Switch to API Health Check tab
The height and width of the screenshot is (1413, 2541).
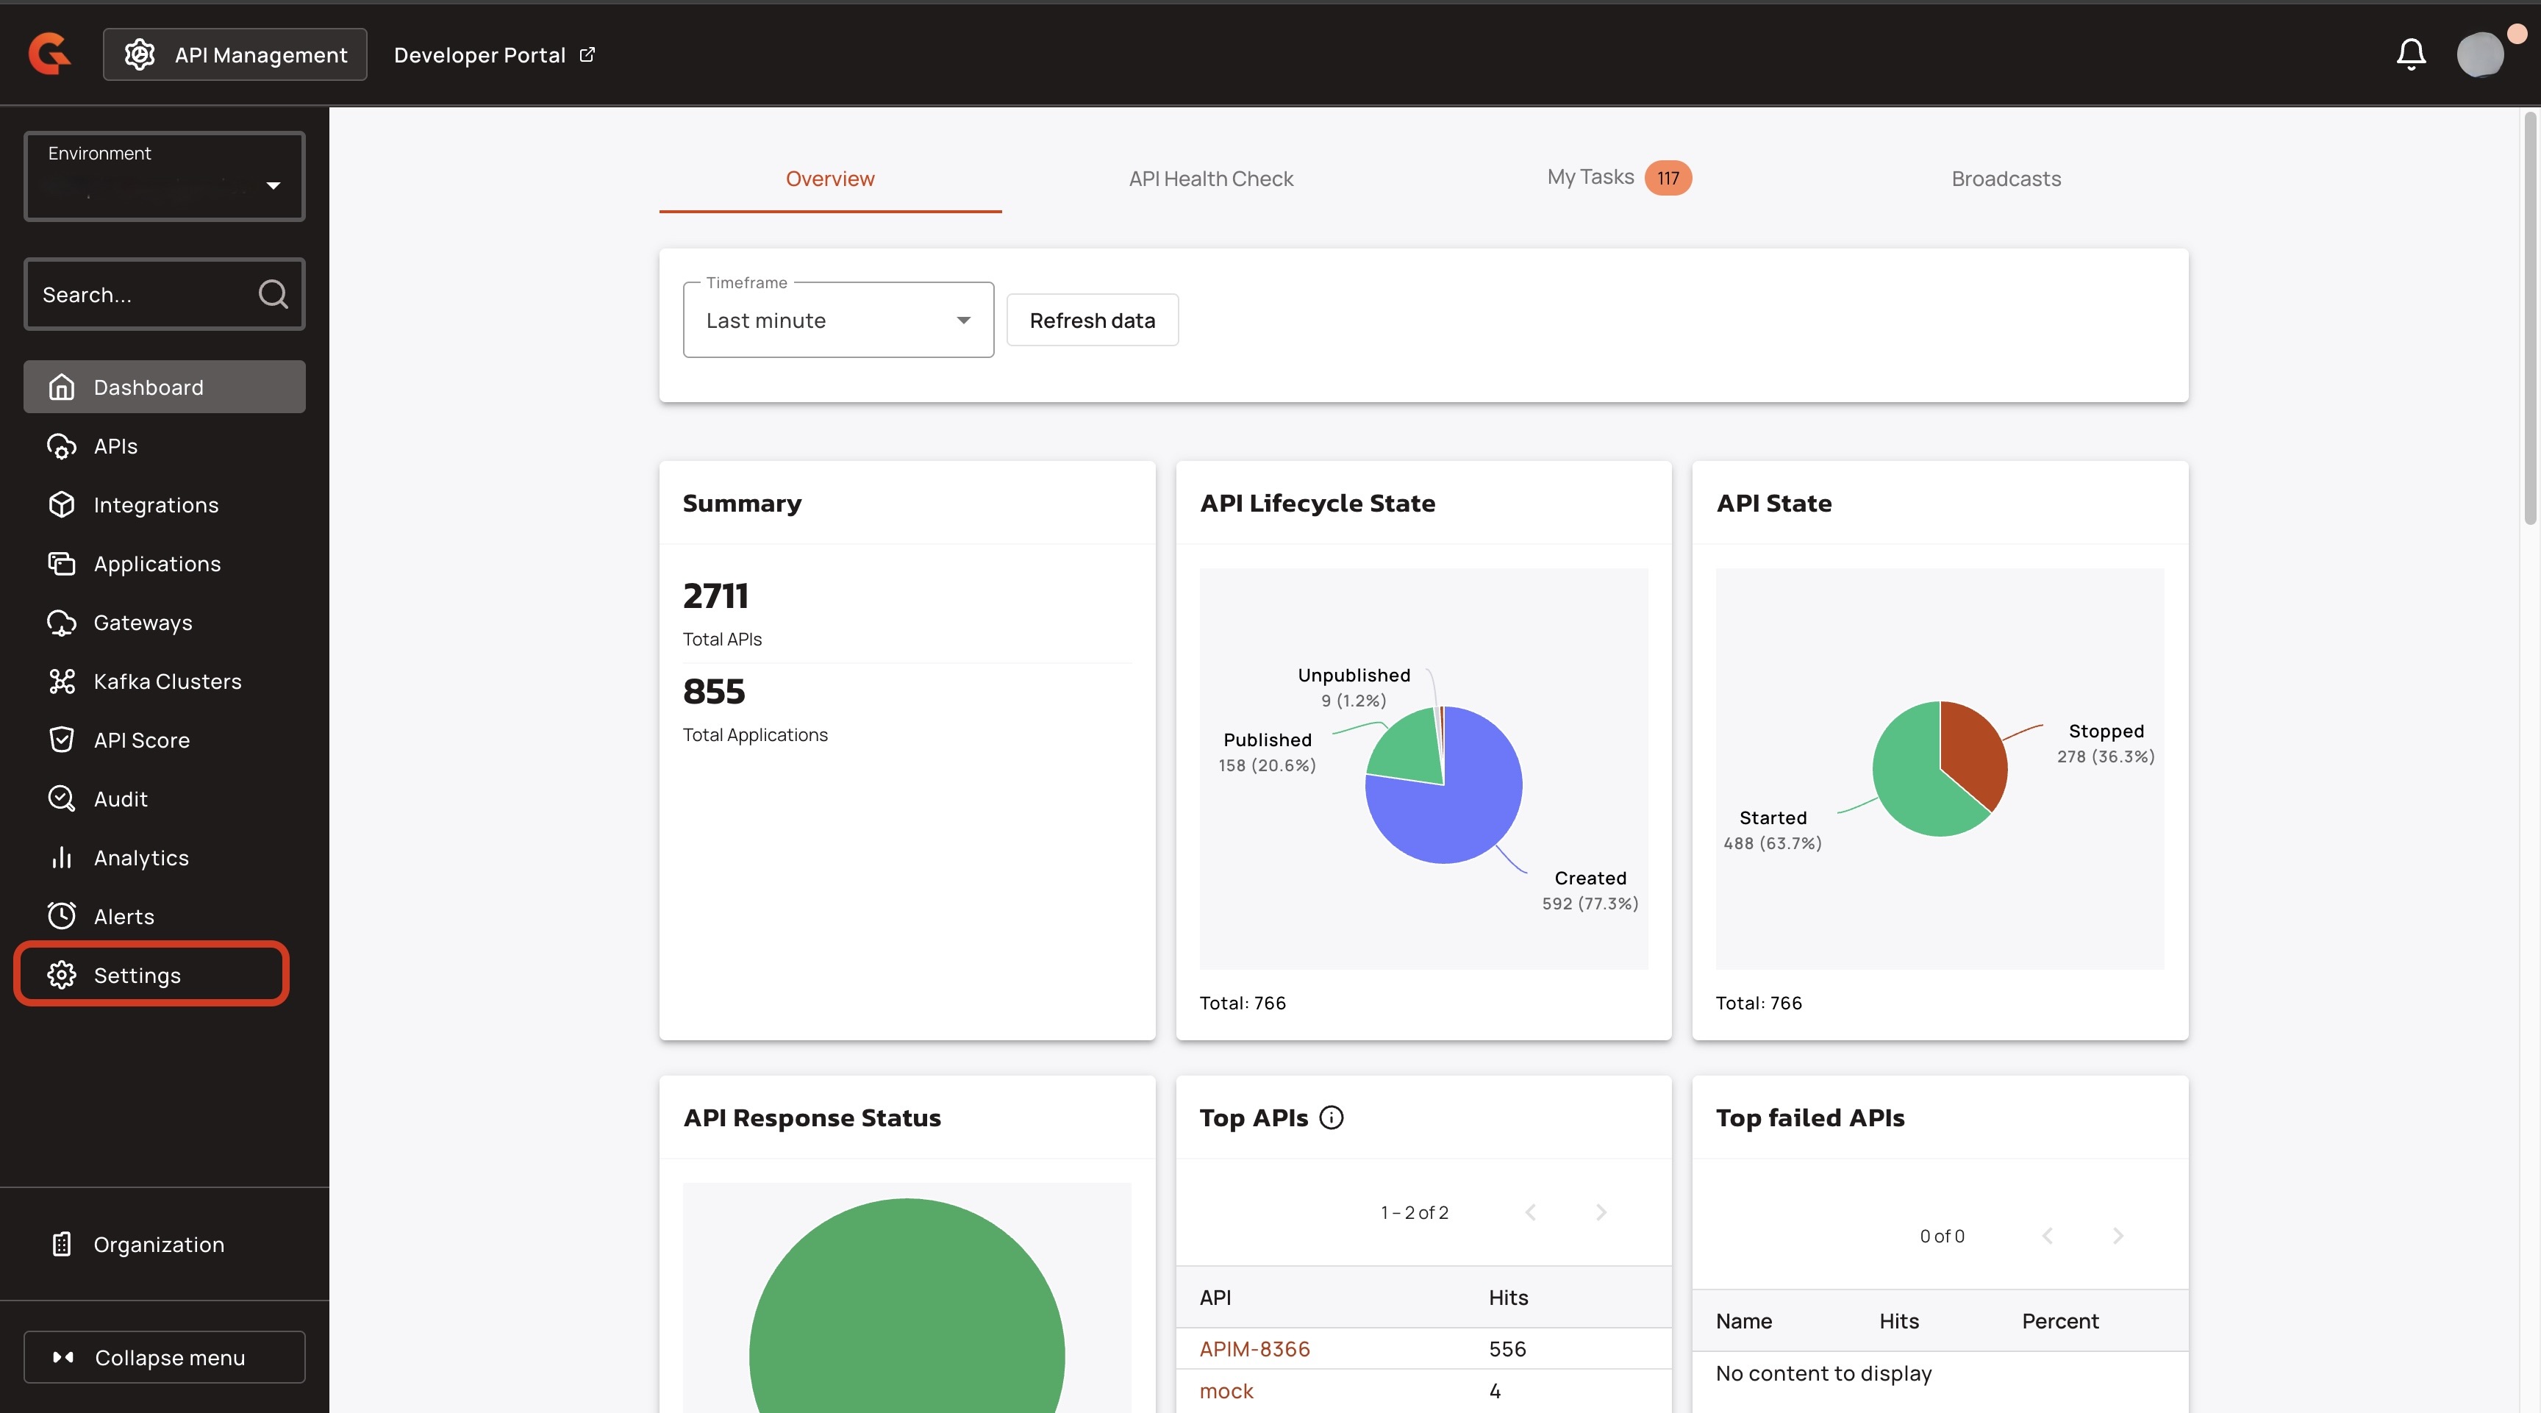coord(1210,179)
